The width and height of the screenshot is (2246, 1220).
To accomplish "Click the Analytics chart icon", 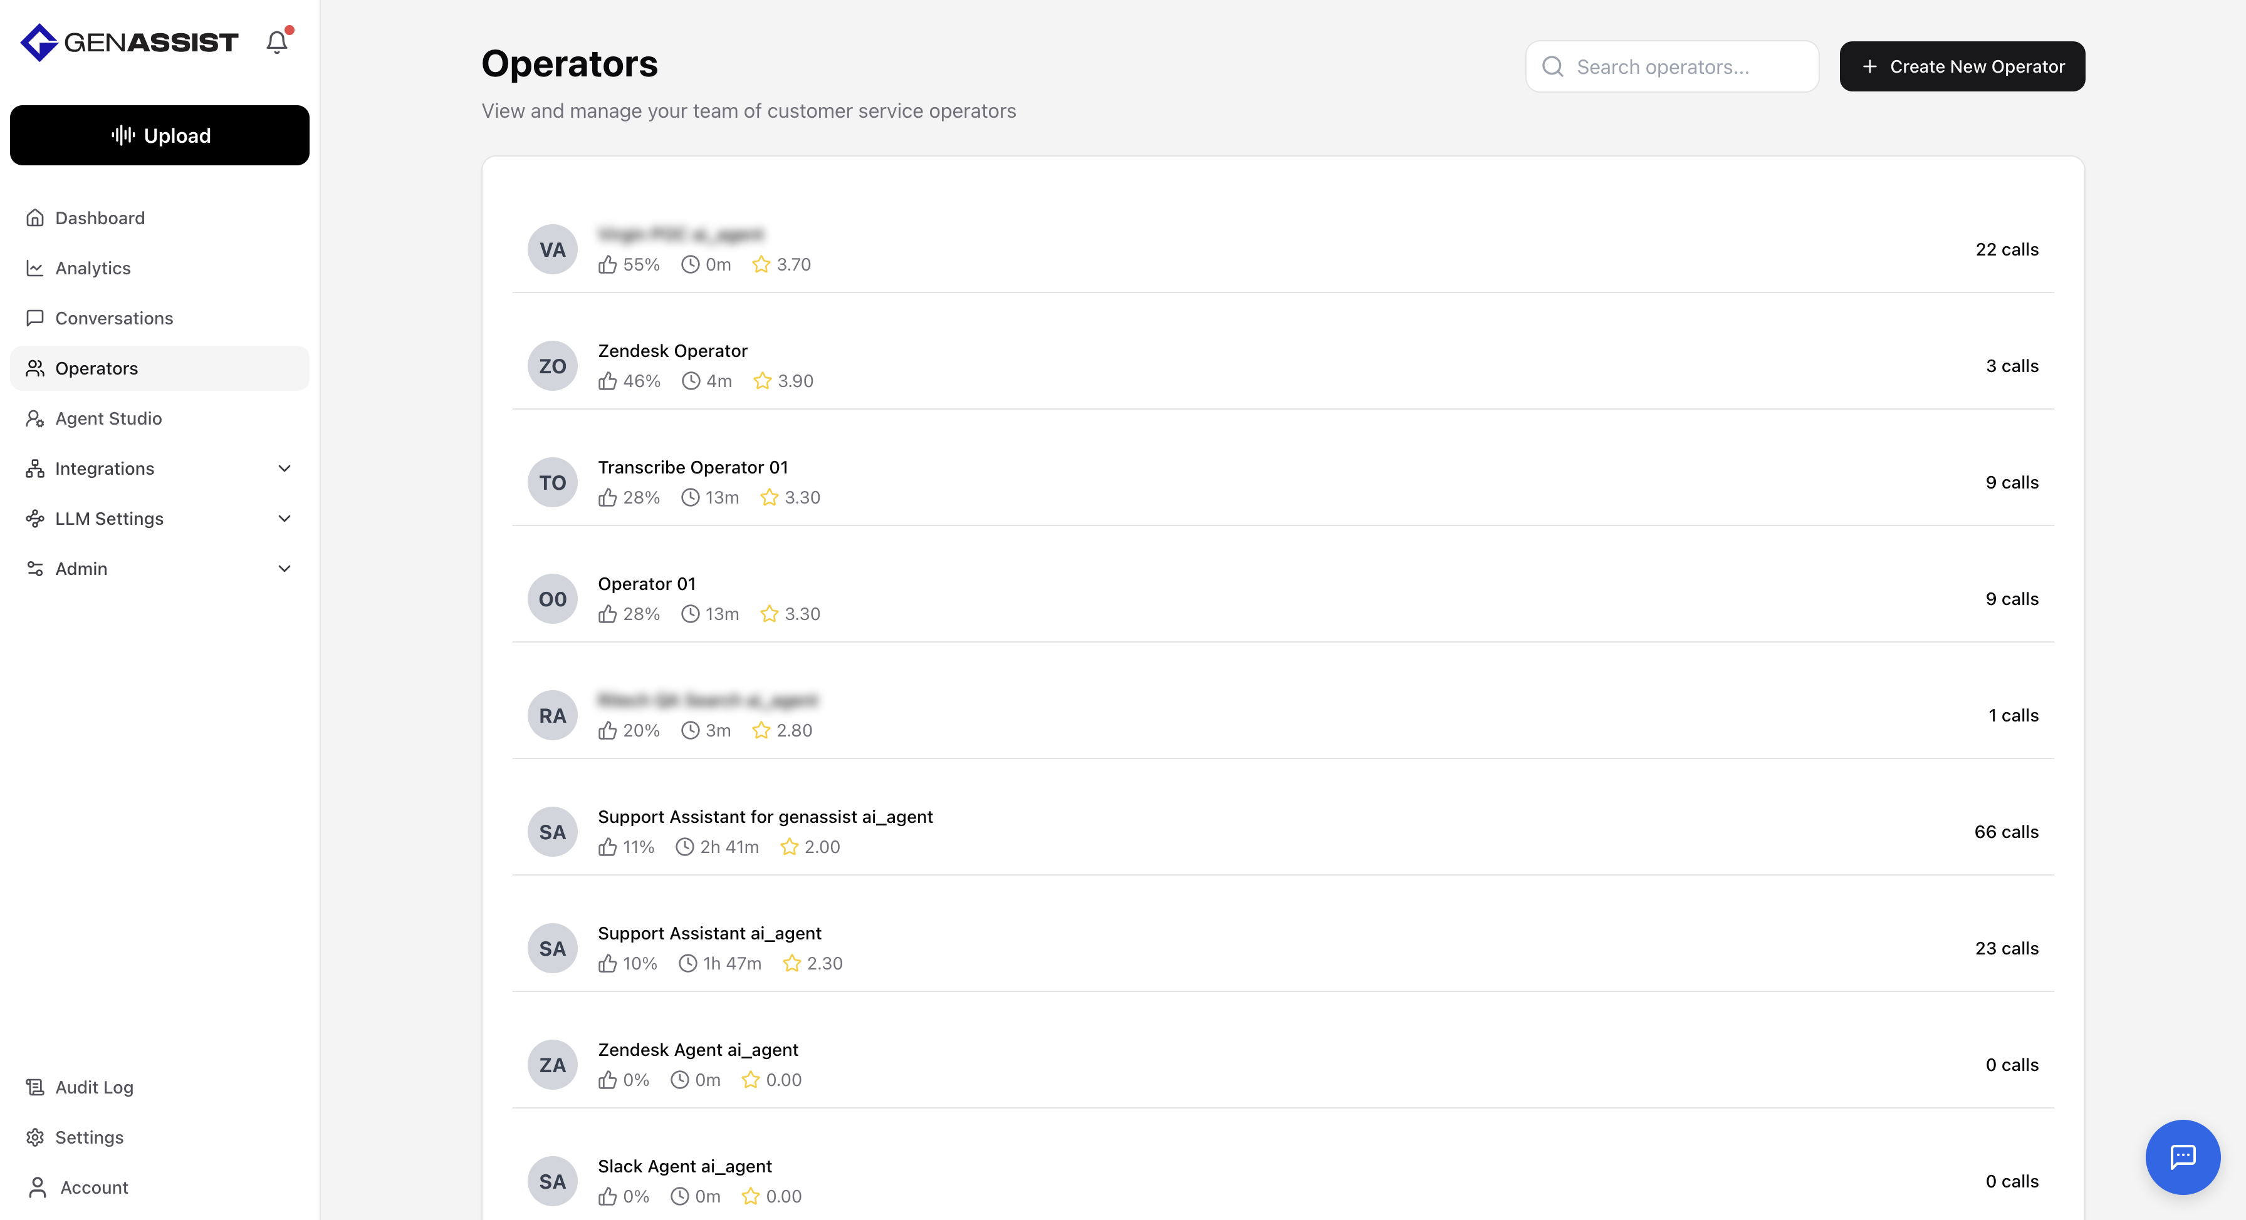I will 35,269.
